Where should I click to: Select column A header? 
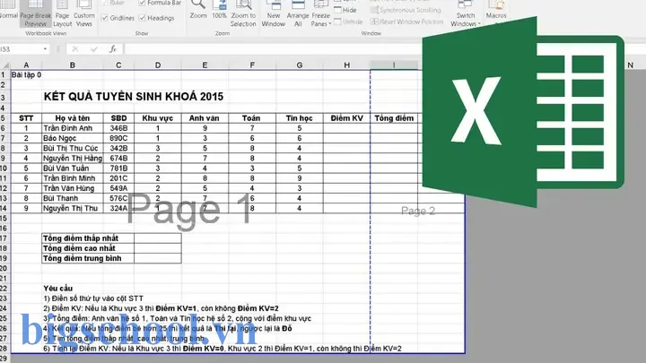pyautogui.click(x=26, y=65)
